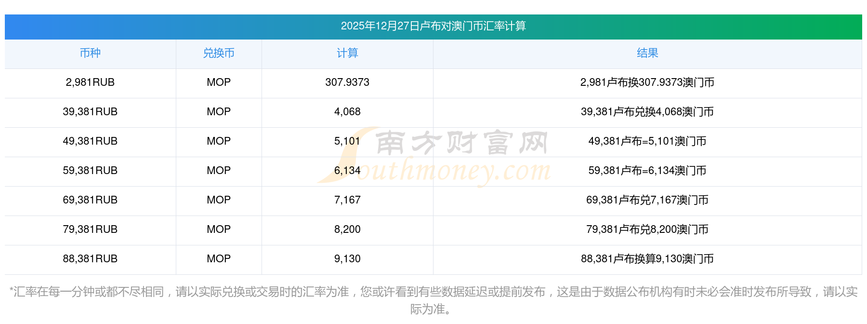Click the calculated value 8,200
The image size is (867, 324).
tap(347, 229)
